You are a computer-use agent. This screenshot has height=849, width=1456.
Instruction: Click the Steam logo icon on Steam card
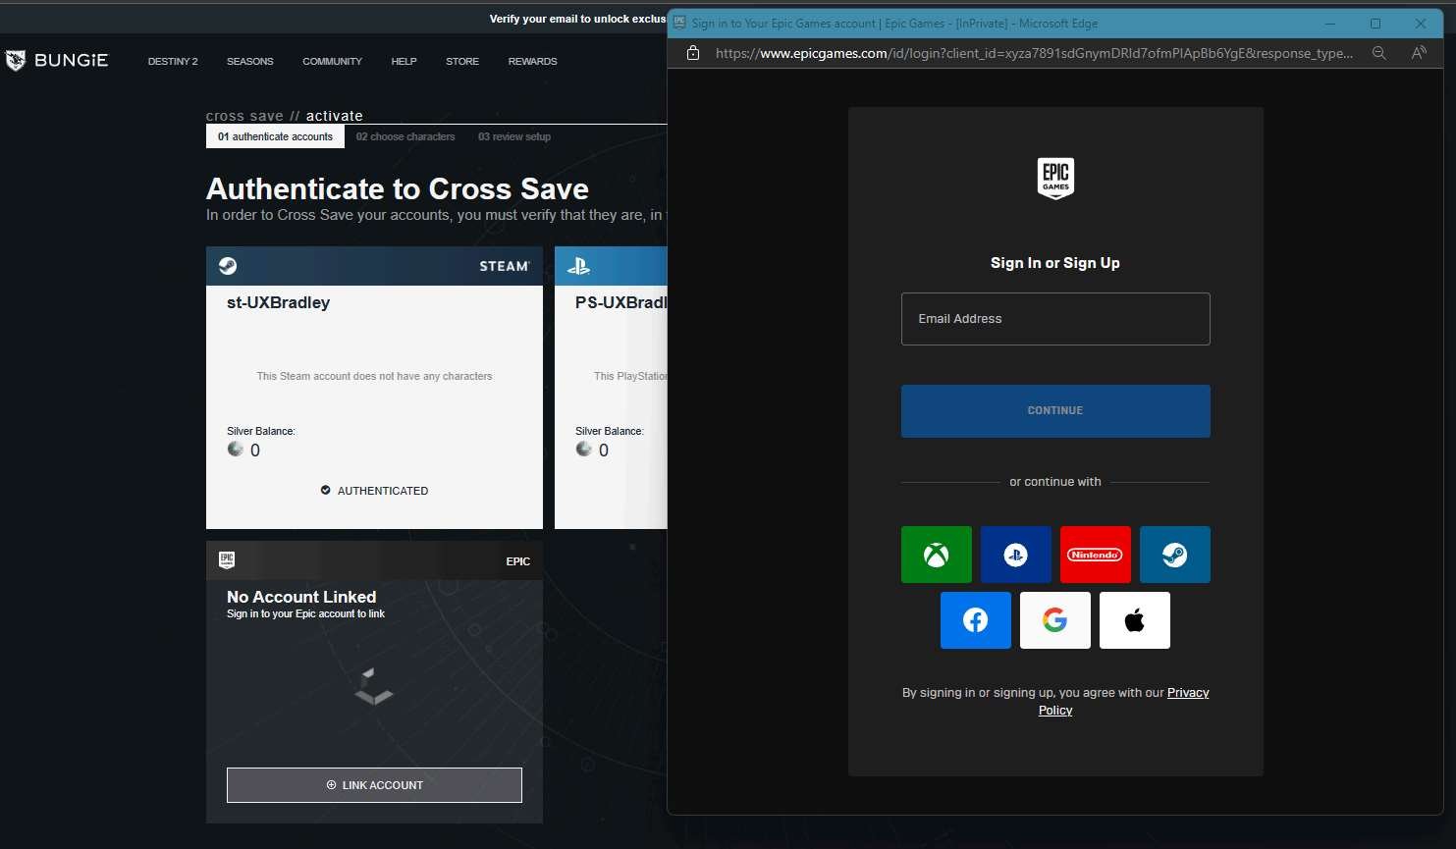pos(228,266)
